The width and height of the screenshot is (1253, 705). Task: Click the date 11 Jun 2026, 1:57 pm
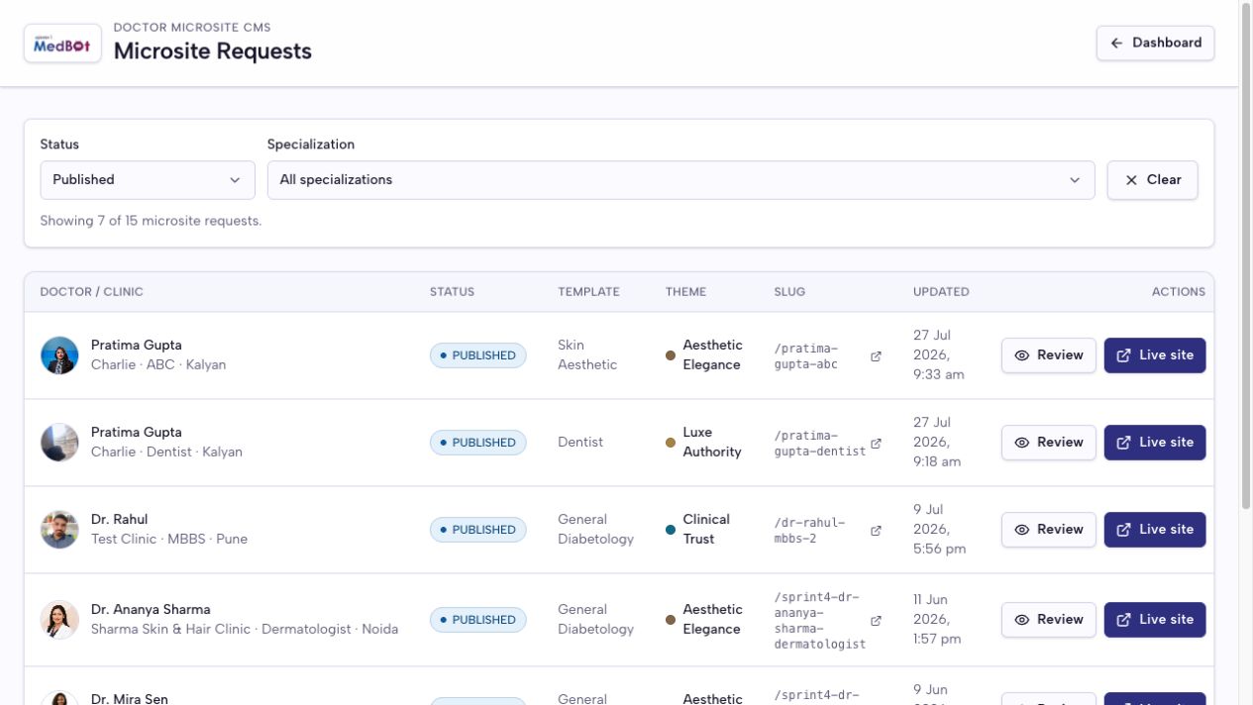937,620
